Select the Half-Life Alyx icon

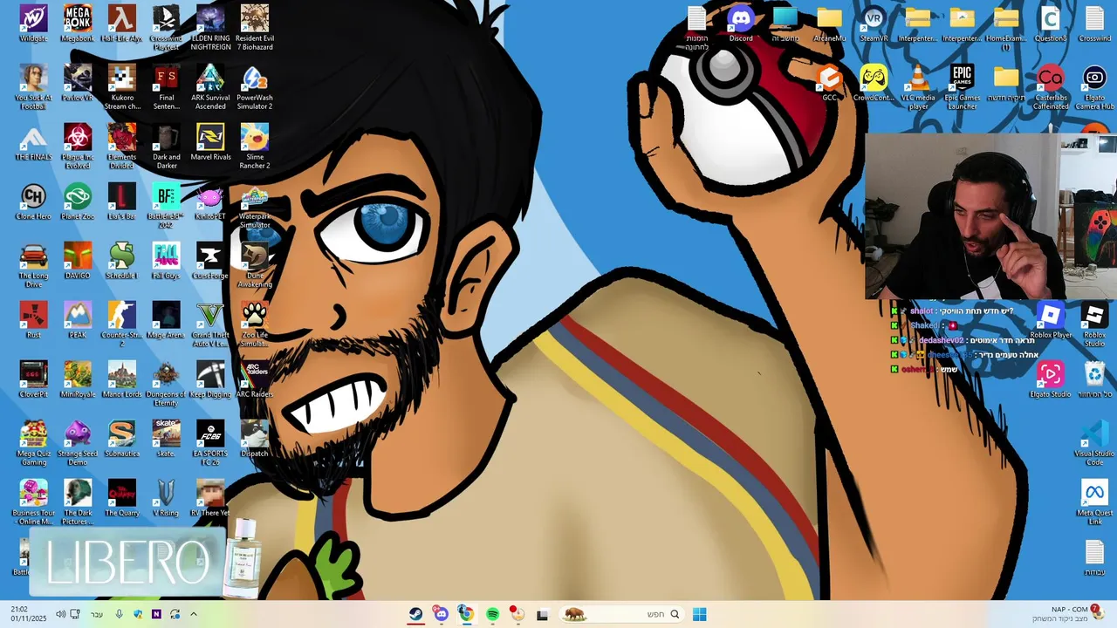click(x=122, y=24)
